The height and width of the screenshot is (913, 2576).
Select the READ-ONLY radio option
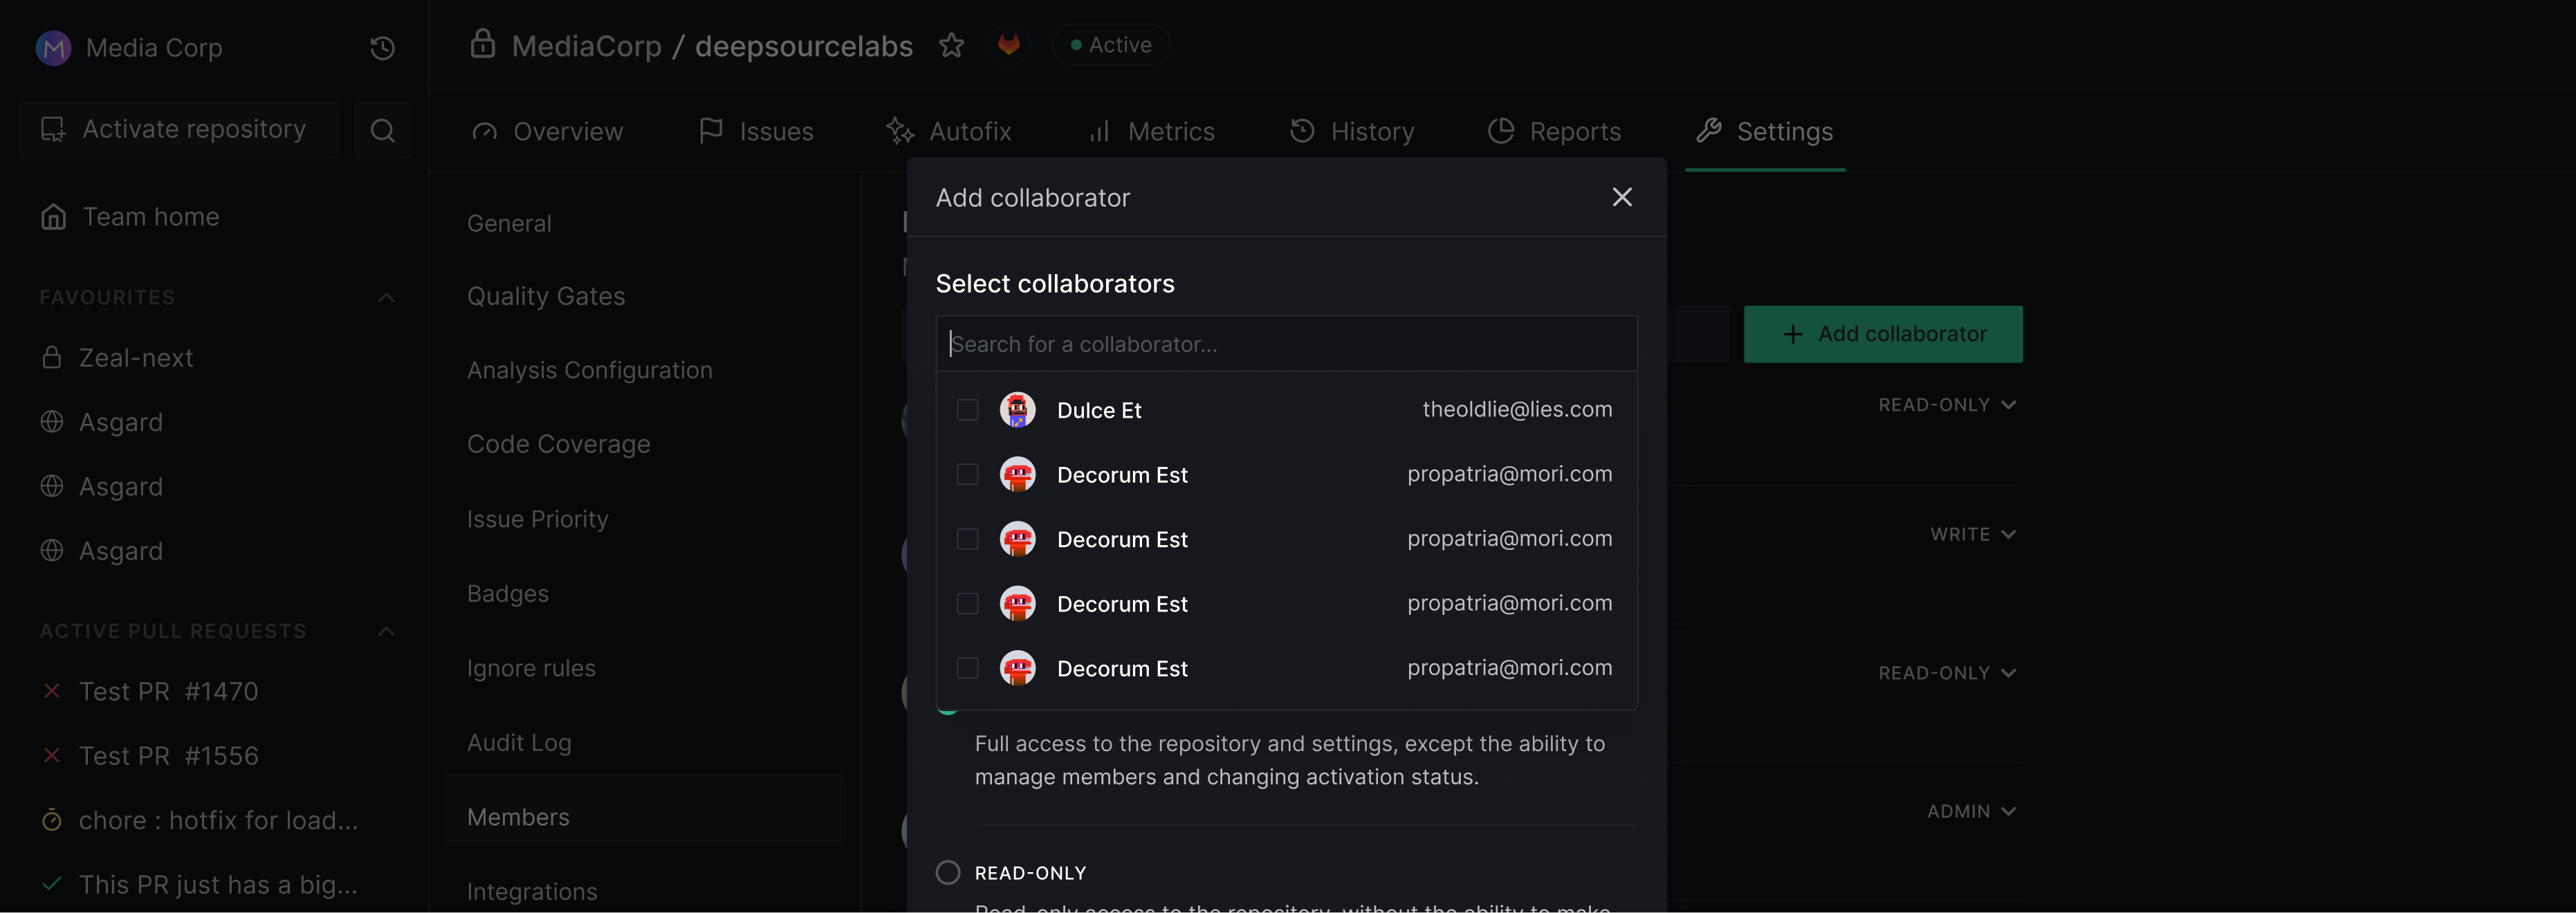pos(948,872)
